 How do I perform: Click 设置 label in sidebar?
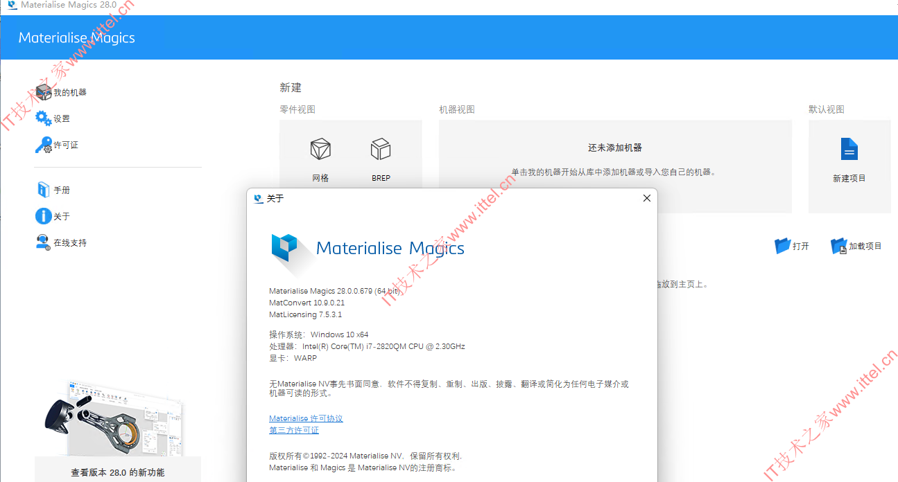[62, 118]
